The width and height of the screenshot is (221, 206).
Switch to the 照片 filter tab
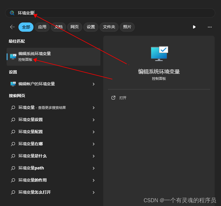pyautogui.click(x=127, y=27)
